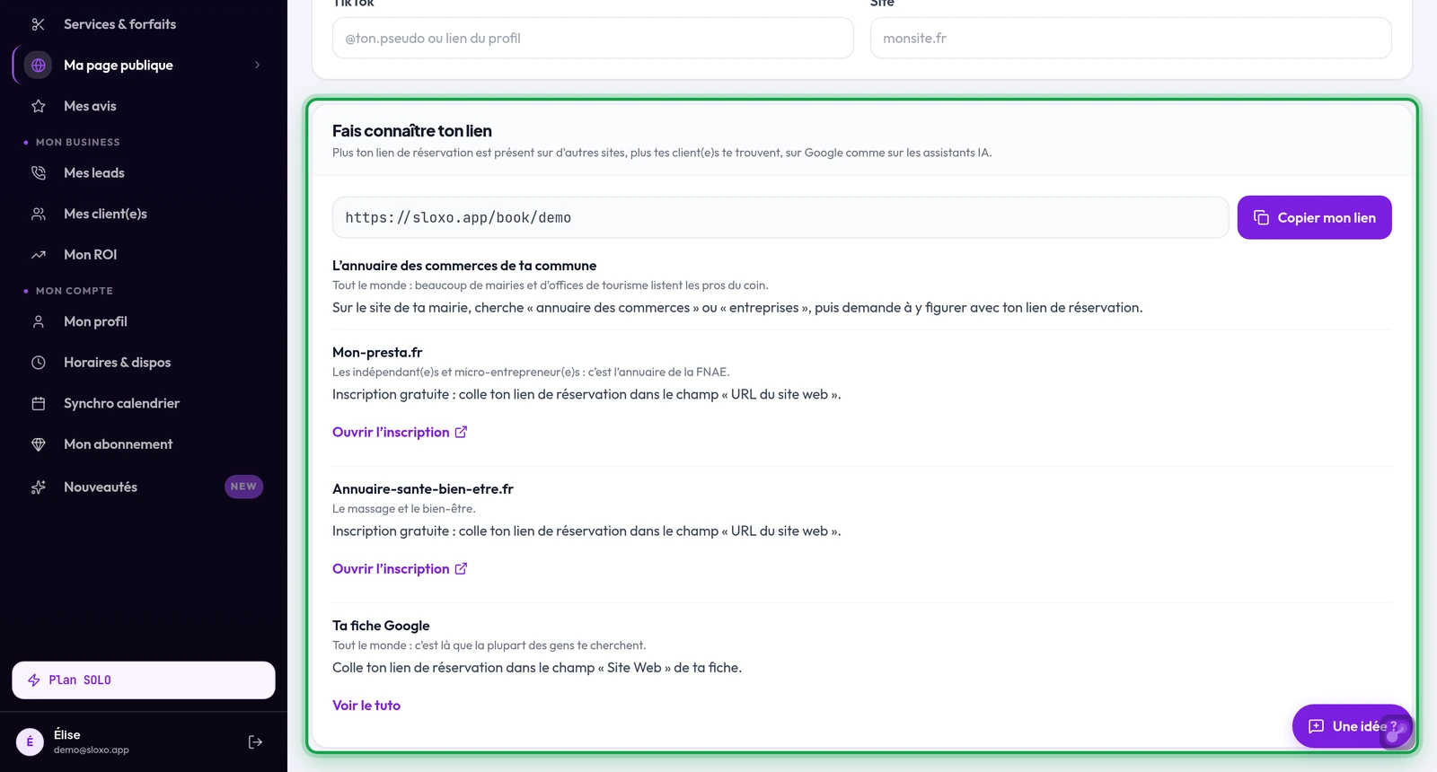Click Voir le tuto link
Image resolution: width=1437 pixels, height=772 pixels.
pos(366,706)
